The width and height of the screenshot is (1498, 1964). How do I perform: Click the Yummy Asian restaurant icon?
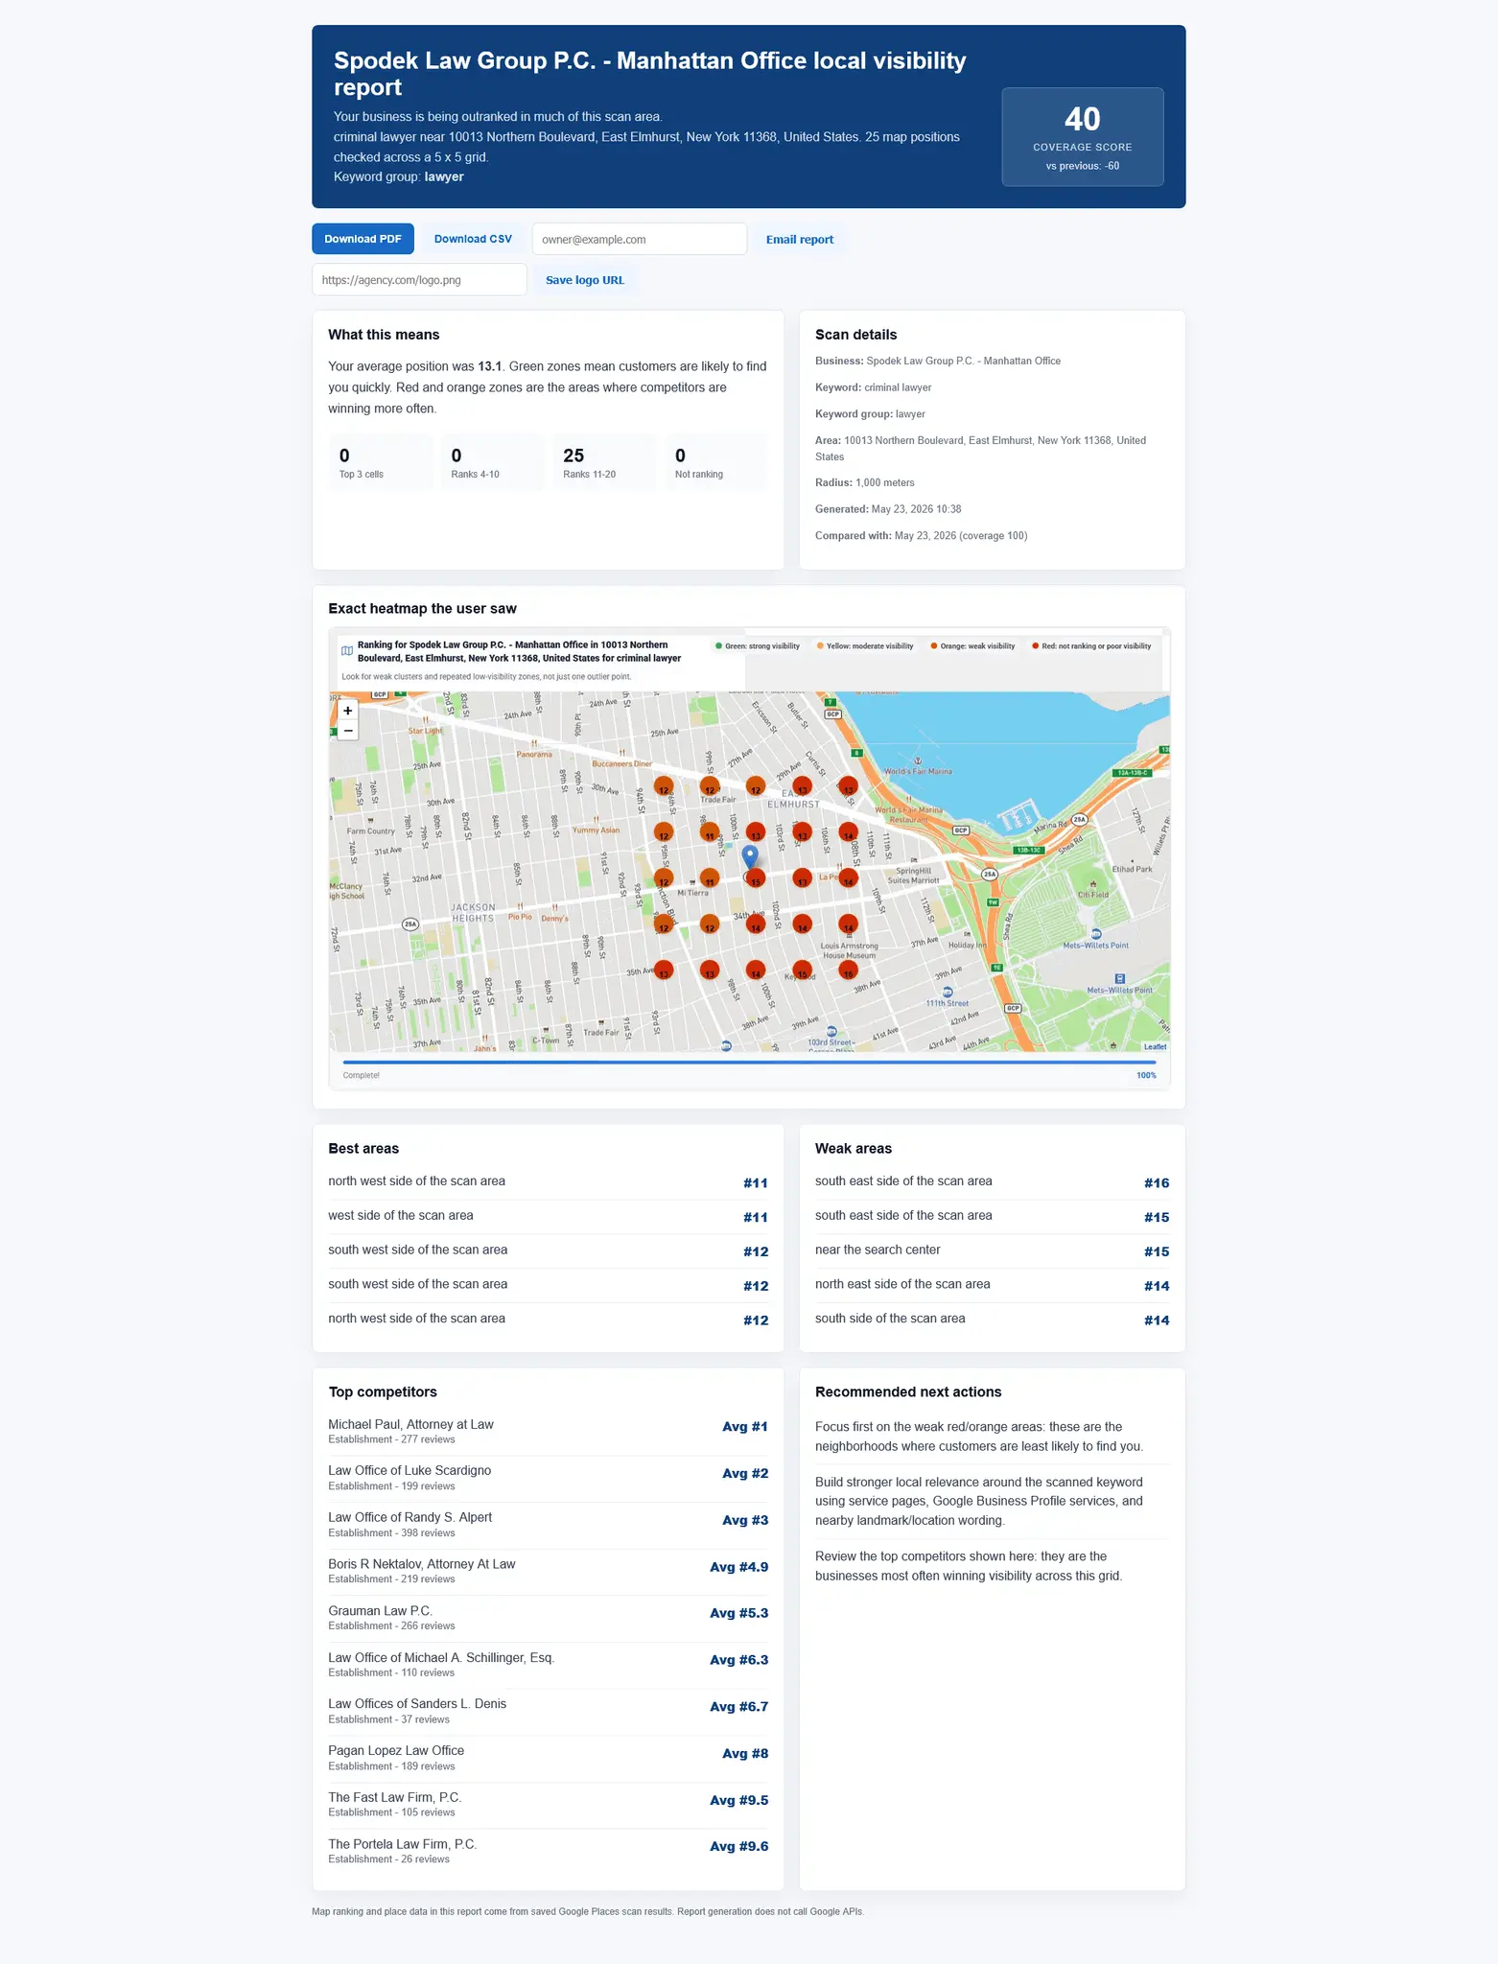pyautogui.click(x=596, y=819)
